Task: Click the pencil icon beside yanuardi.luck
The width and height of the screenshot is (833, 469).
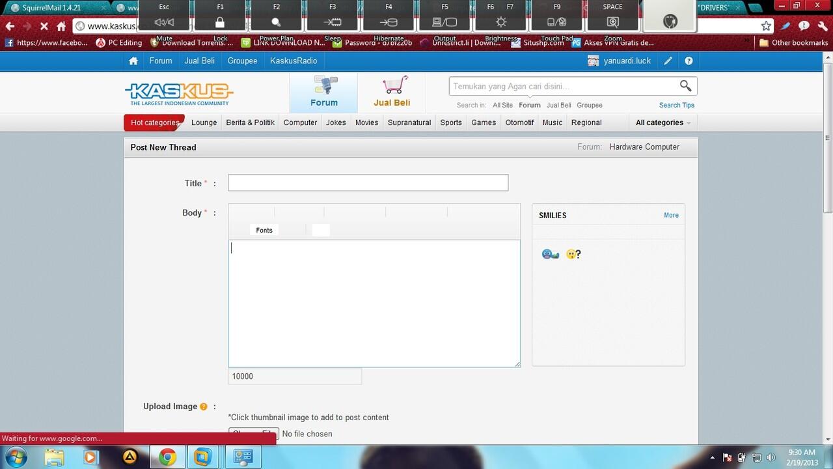Action: (x=668, y=61)
